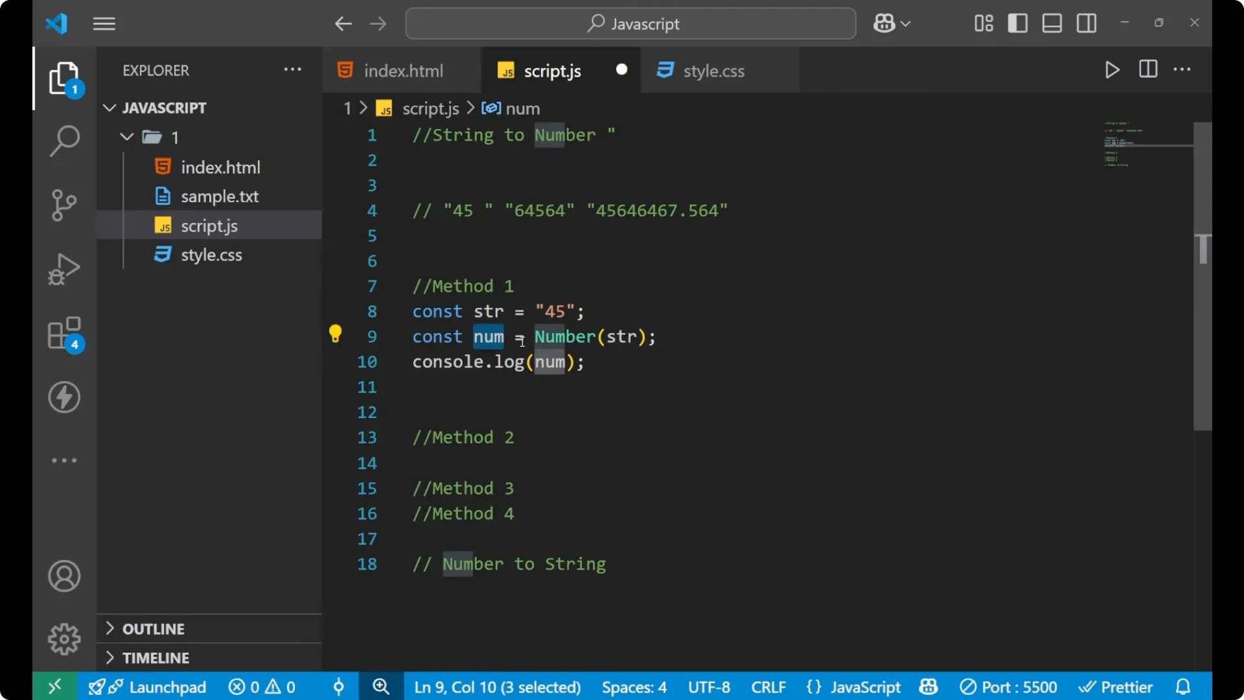Viewport: 1244px width, 700px height.
Task: Toggle the primary sidebar visibility
Action: coord(1017,23)
